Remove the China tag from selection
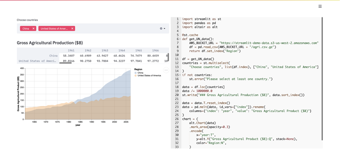 tap(33, 29)
